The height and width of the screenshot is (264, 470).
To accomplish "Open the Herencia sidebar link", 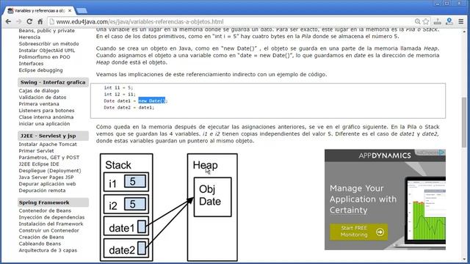I will coord(29,37).
